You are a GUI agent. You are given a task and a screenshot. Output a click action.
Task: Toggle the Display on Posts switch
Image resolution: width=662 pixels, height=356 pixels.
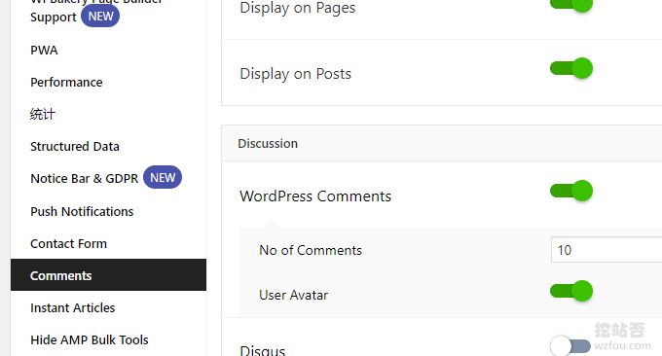point(571,68)
